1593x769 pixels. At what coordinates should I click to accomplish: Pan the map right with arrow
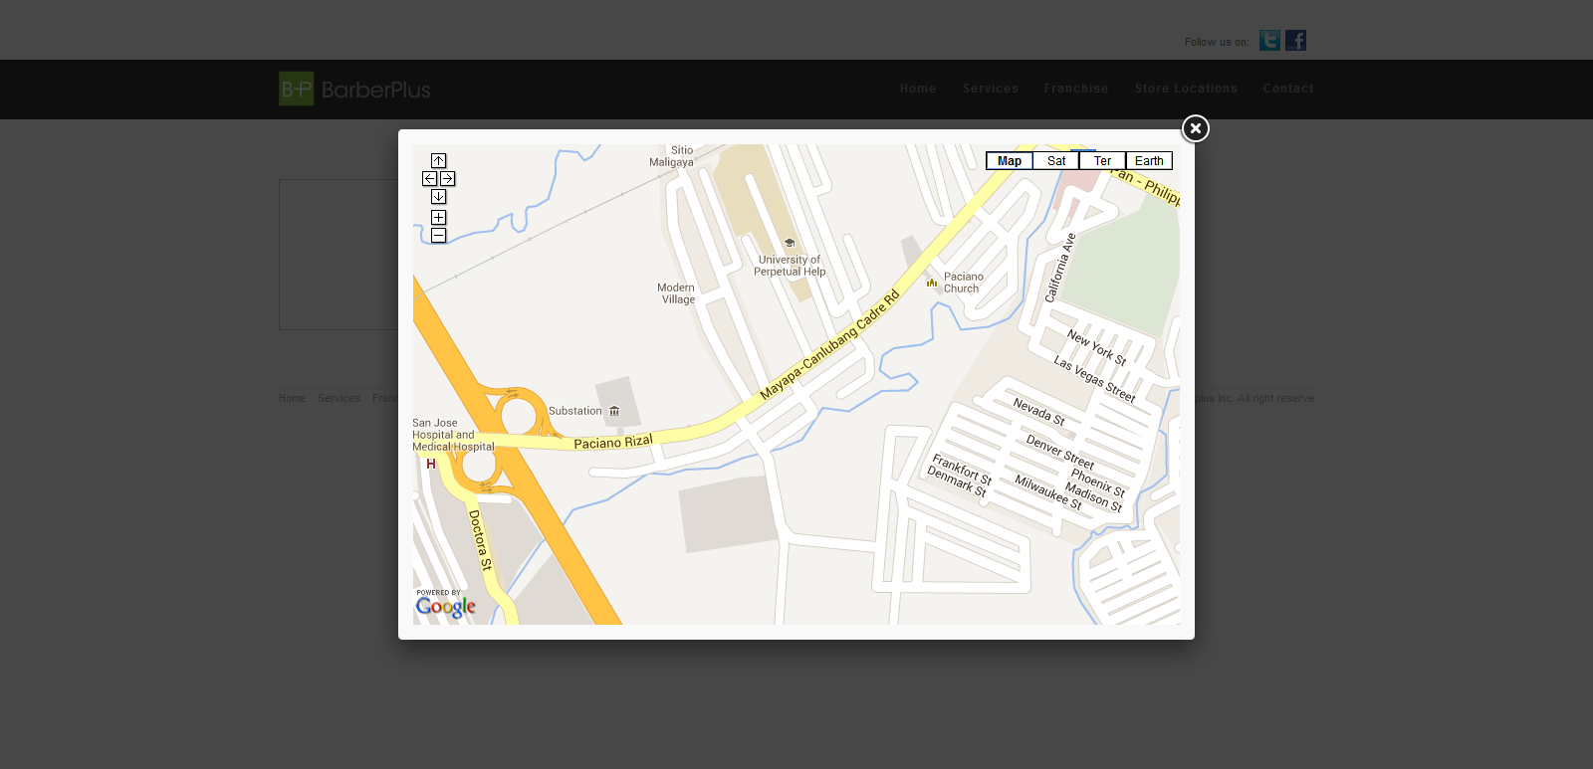pos(448,179)
